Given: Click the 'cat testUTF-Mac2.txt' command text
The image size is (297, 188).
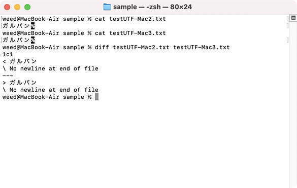Looking at the screenshot, I should pyautogui.click(x=130, y=19).
